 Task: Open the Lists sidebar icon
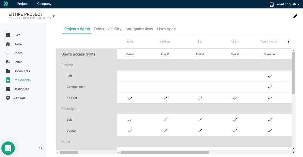(8, 35)
